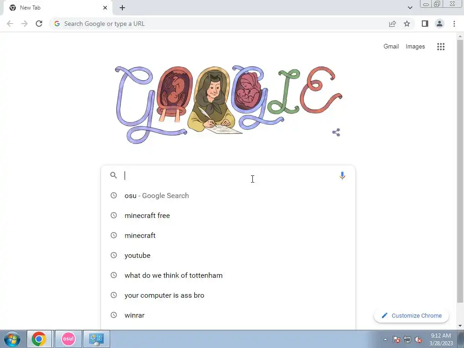Open the Images link
Viewport: 464px width, 348px height.
click(415, 47)
